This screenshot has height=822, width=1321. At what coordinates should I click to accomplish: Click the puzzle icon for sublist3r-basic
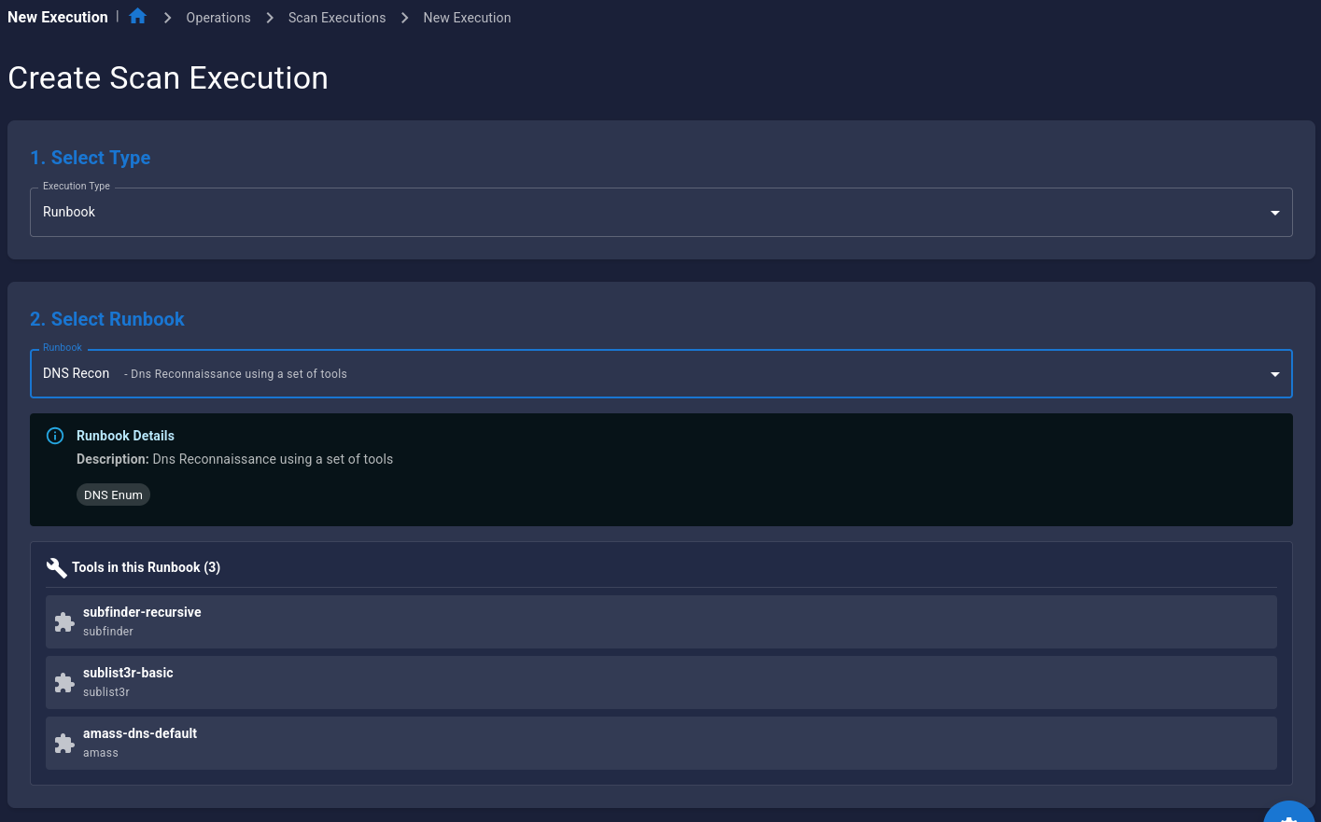coord(64,683)
